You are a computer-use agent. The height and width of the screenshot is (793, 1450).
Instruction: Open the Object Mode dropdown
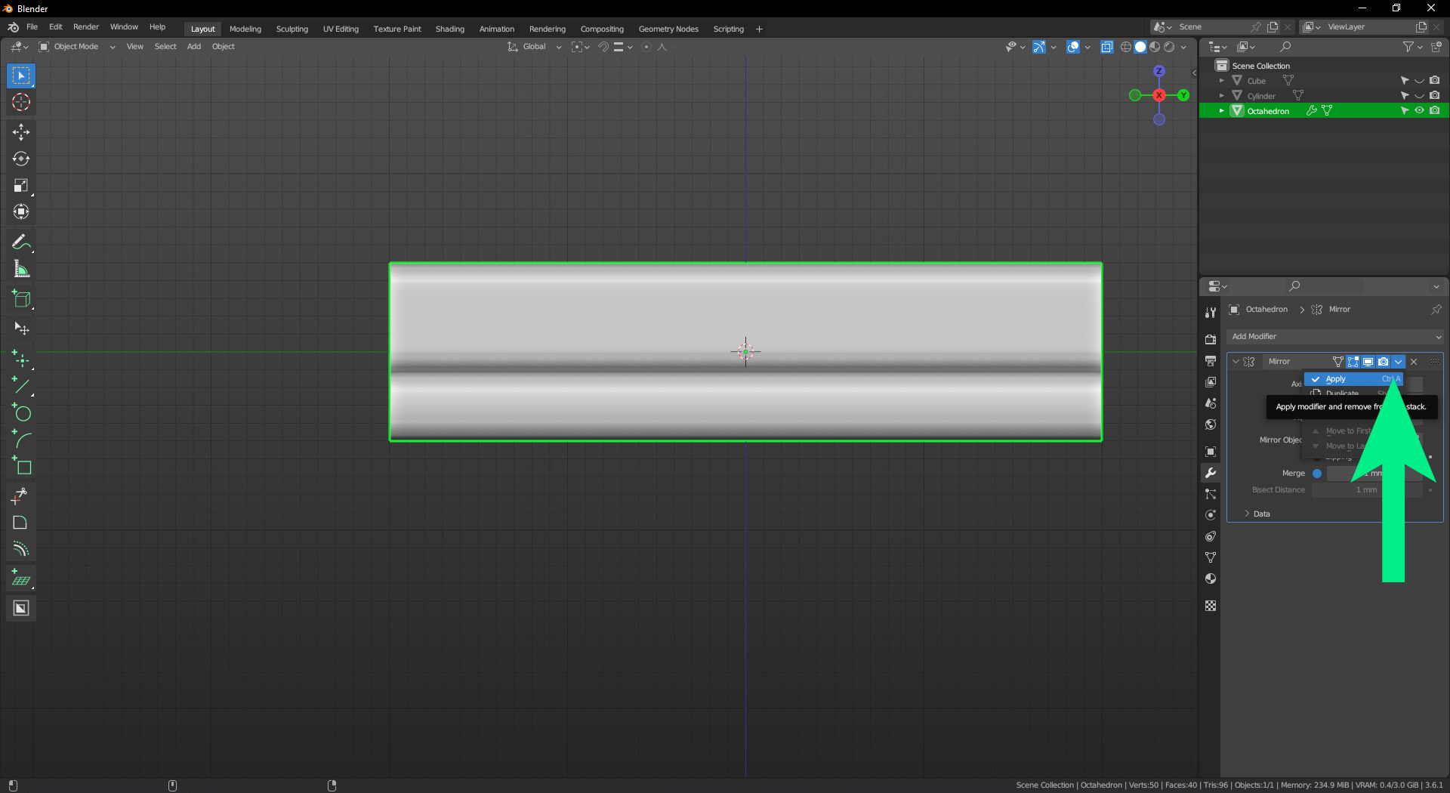coord(77,47)
